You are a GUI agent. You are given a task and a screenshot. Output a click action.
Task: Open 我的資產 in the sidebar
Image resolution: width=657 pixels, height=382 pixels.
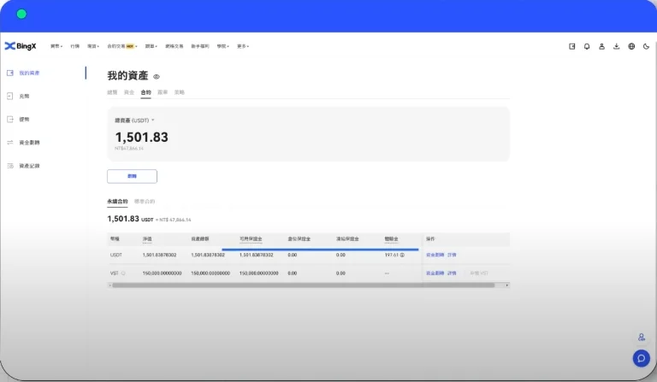pos(29,73)
